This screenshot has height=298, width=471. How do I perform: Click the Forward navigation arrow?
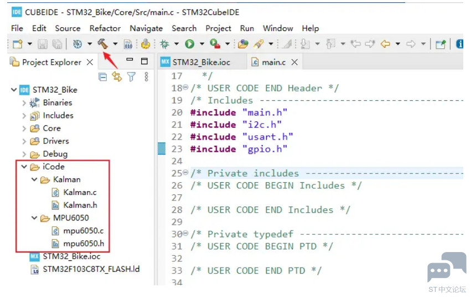[x=411, y=44]
